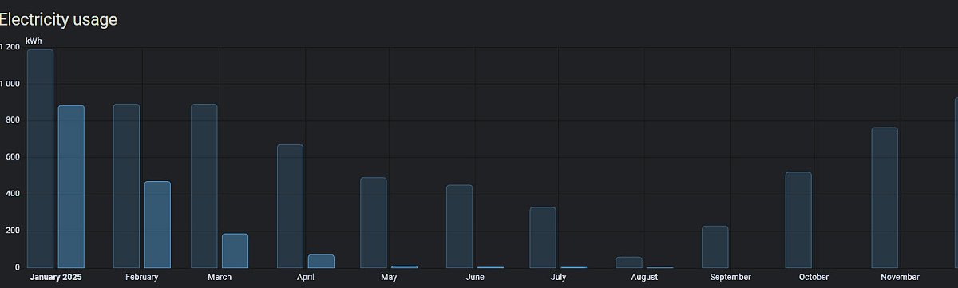
Task: Click the brighter January 2025 usage bar
Action: 71,187
